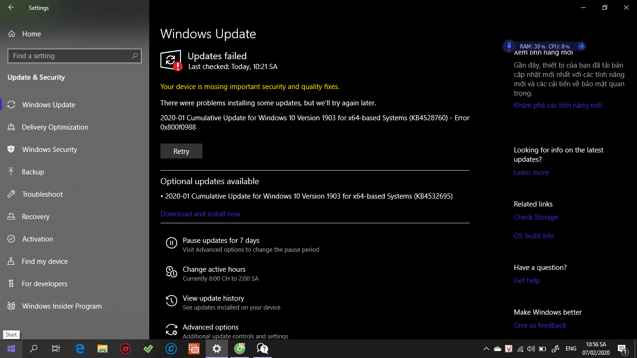This screenshot has width=637, height=358.
Task: Click Give us feedback link
Action: (540, 325)
